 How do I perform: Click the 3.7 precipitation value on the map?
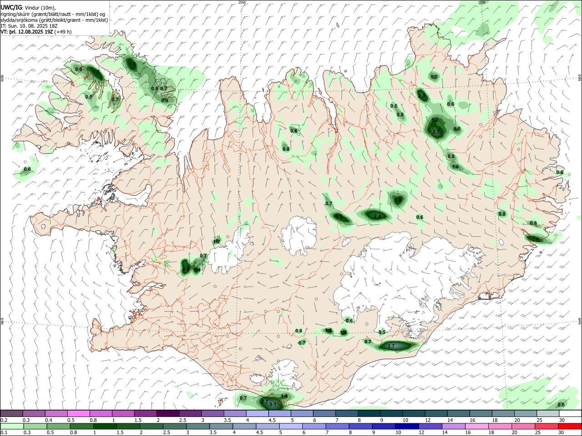(391, 347)
